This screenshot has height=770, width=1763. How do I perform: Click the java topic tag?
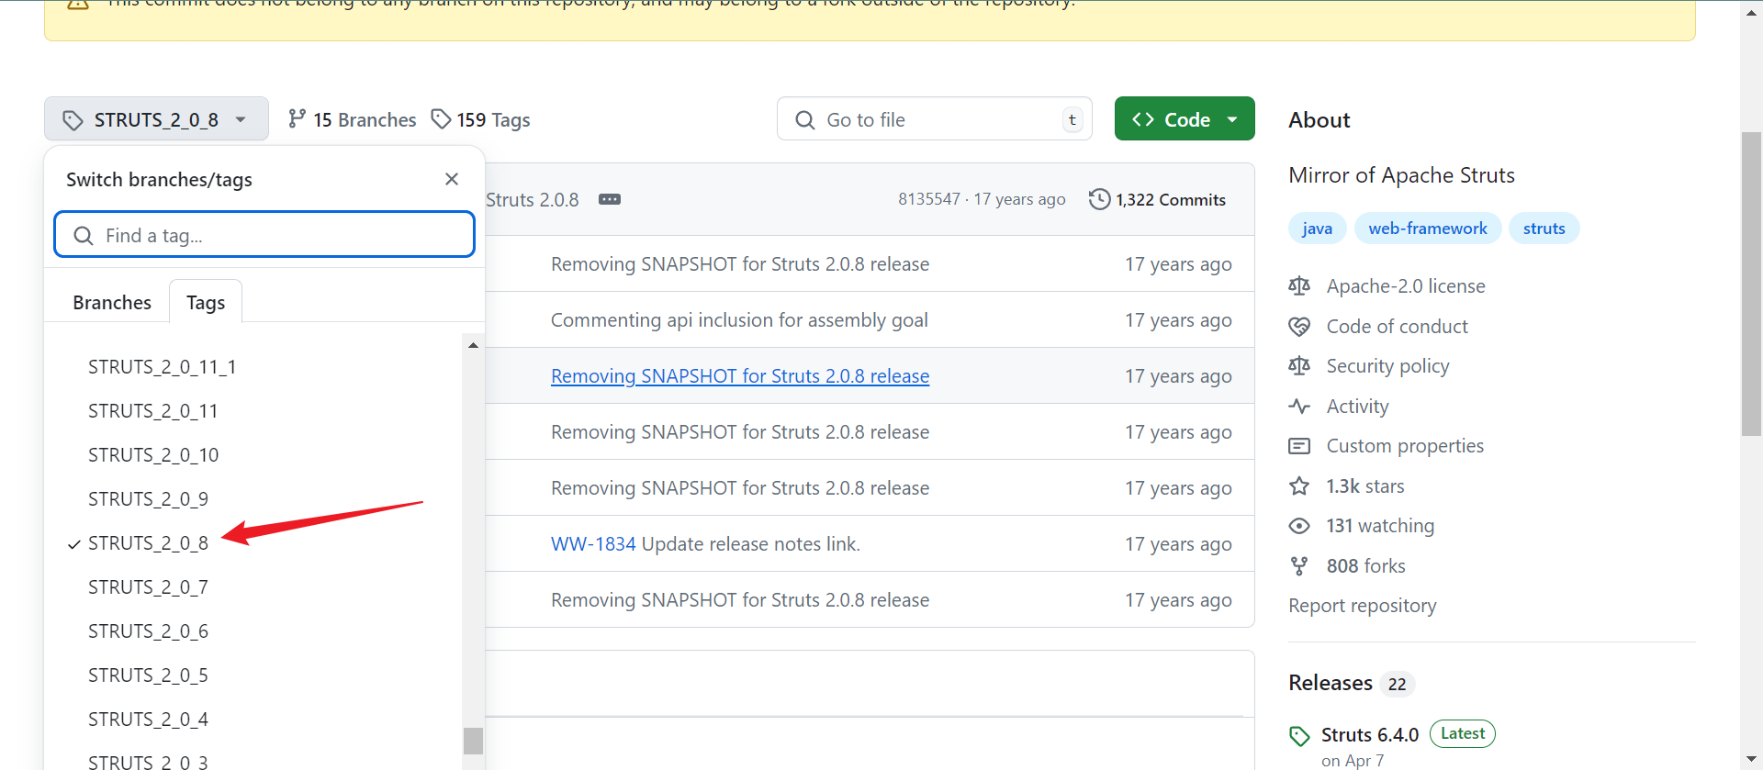1317,229
